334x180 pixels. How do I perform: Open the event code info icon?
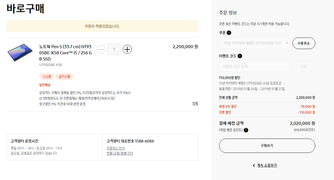pyautogui.click(x=240, y=56)
